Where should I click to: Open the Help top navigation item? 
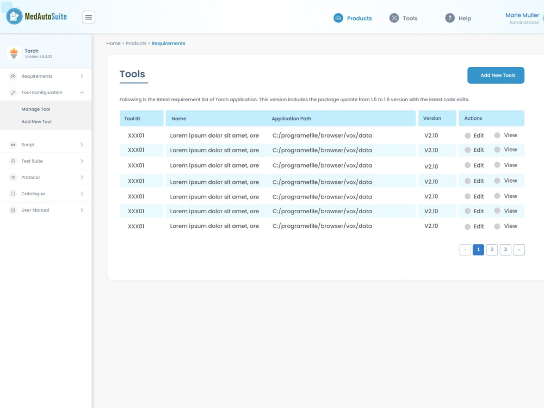tap(458, 18)
